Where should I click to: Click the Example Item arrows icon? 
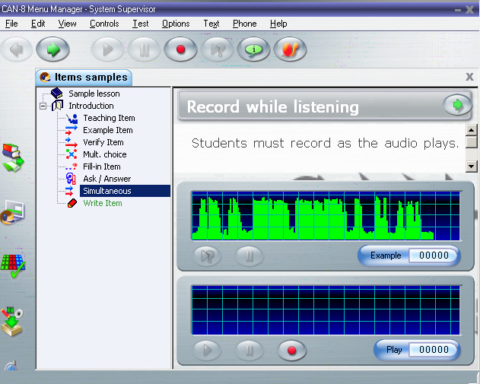point(72,130)
